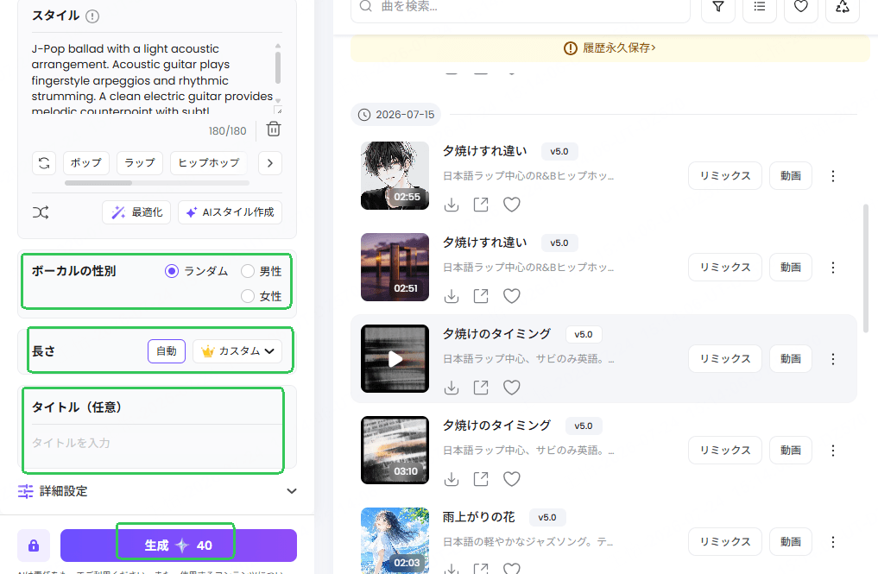The image size is (878, 574).
Task: Click the 180/180 character counter
Action: 227,131
